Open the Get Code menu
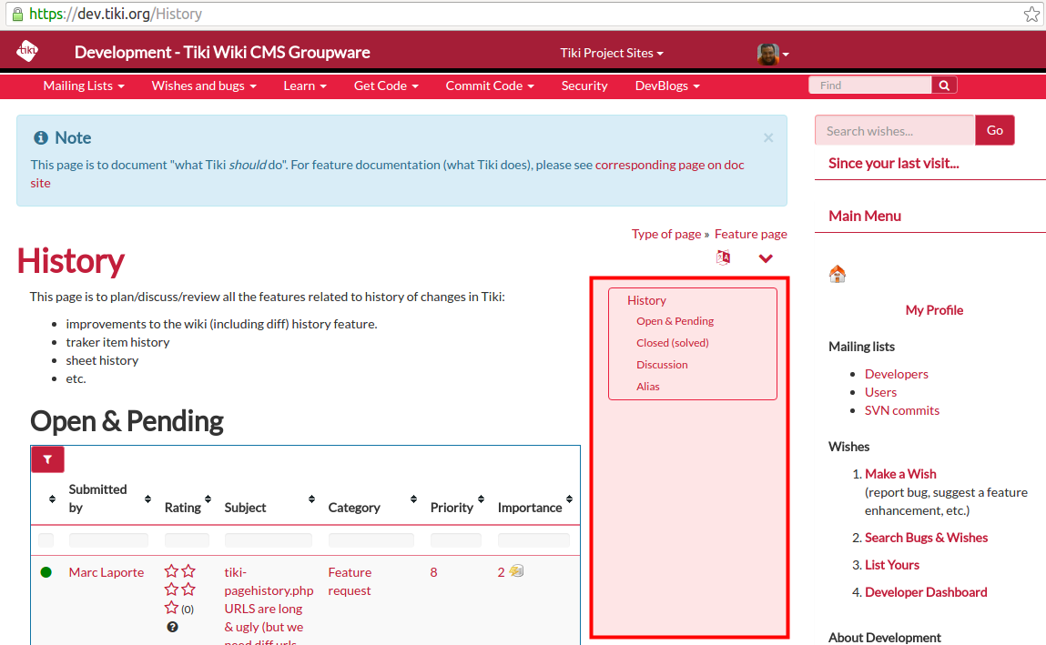Viewport: 1046px width, 645px height. [386, 86]
